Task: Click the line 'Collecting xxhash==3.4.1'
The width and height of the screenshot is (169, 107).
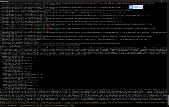Action: coord(23,35)
